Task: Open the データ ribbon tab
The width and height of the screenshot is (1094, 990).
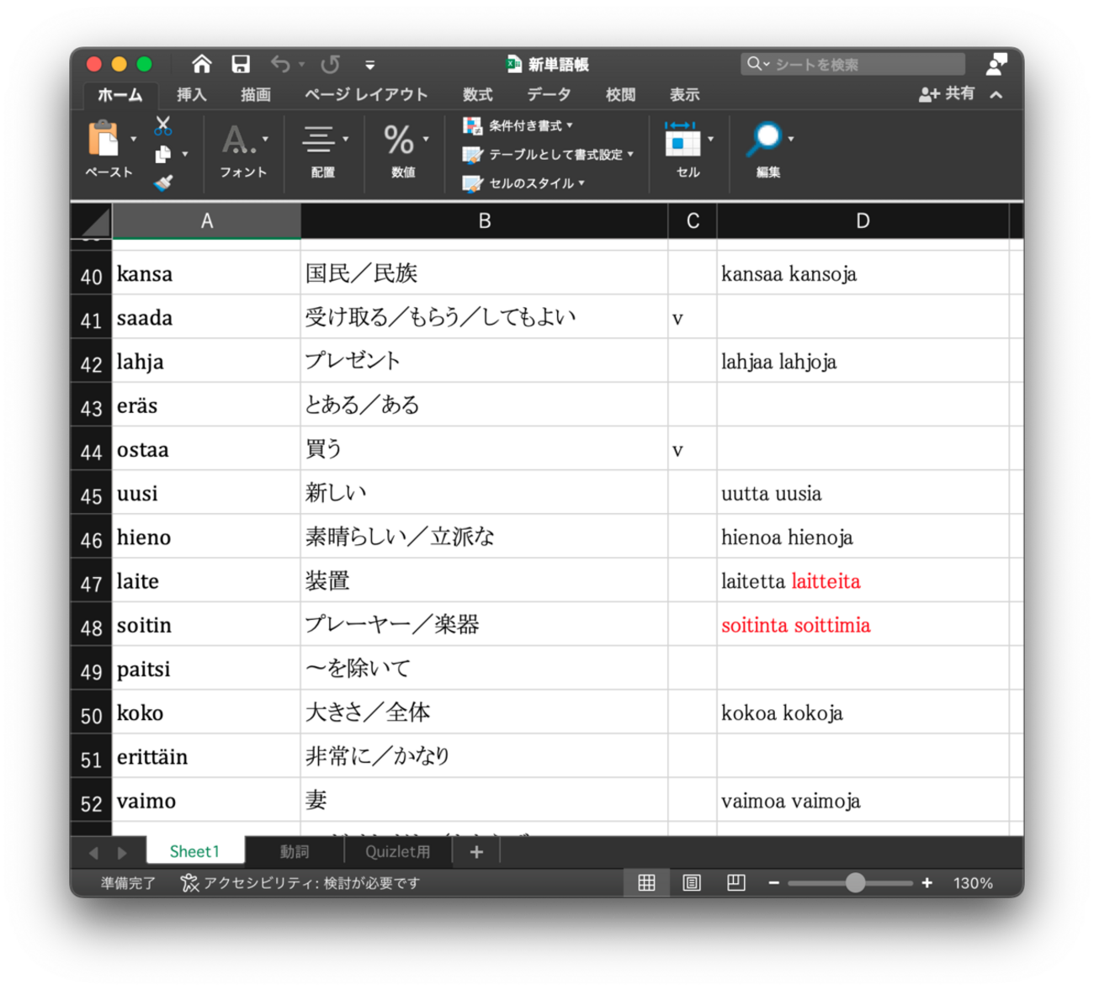Action: click(x=549, y=95)
